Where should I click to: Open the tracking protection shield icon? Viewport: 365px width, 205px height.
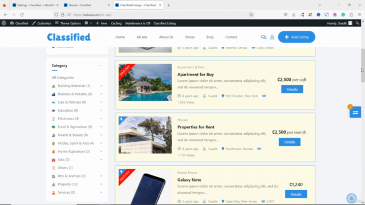pyautogui.click(x=56, y=15)
